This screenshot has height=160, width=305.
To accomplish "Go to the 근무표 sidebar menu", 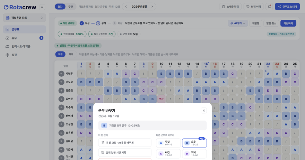I will [x=24, y=29].
